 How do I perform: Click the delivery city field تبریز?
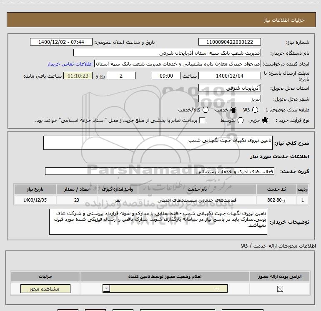click(x=229, y=99)
